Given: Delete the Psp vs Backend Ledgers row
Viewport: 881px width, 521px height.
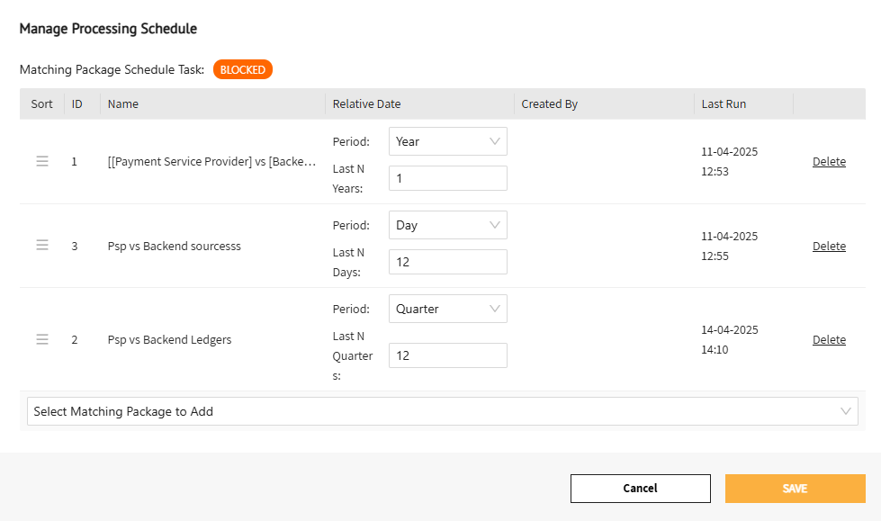Looking at the screenshot, I should 829,339.
